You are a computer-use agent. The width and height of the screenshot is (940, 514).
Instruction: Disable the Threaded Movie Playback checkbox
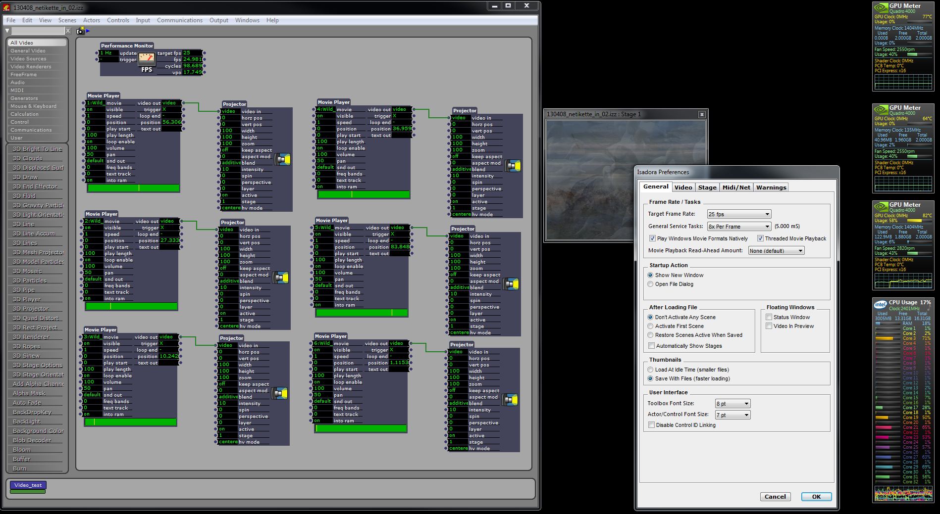pos(760,238)
